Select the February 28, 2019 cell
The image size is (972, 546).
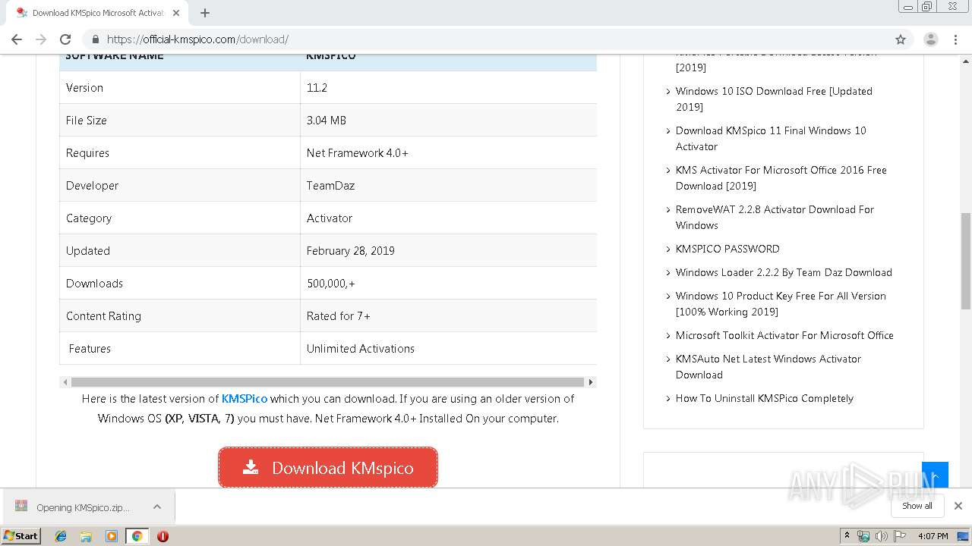click(448, 250)
